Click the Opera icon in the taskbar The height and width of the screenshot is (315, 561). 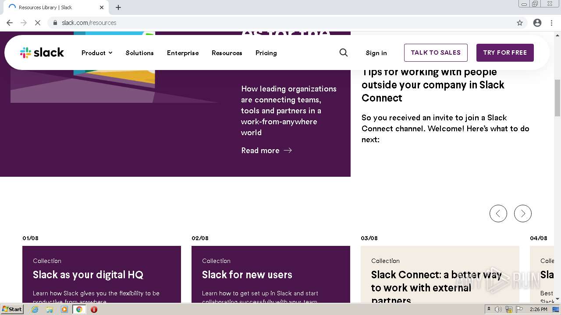click(94, 309)
